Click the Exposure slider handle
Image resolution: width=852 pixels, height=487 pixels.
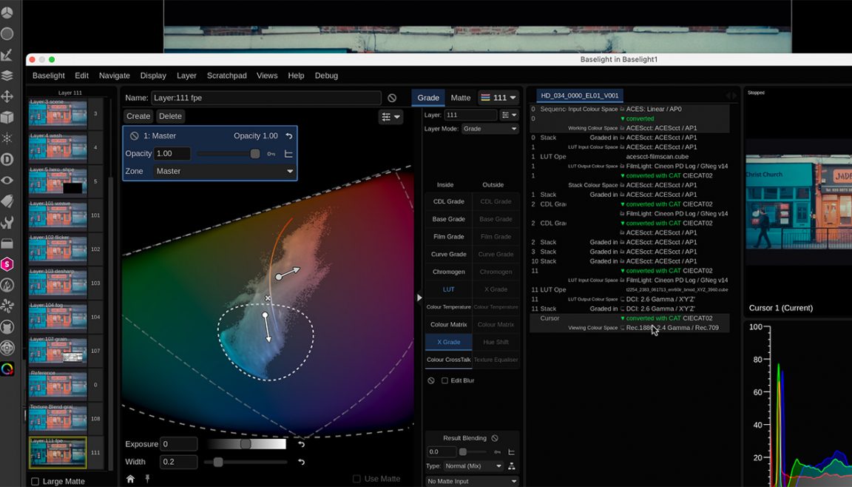click(x=244, y=443)
